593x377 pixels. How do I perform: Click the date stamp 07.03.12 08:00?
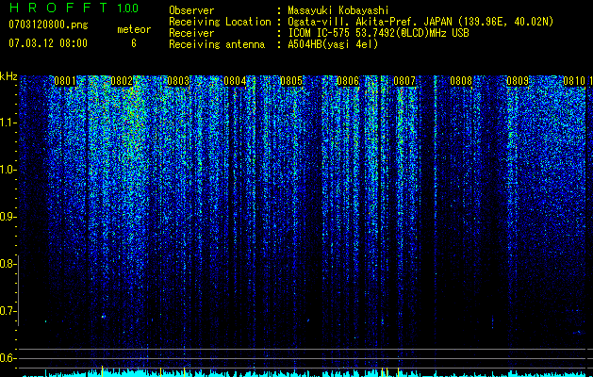click(x=48, y=43)
